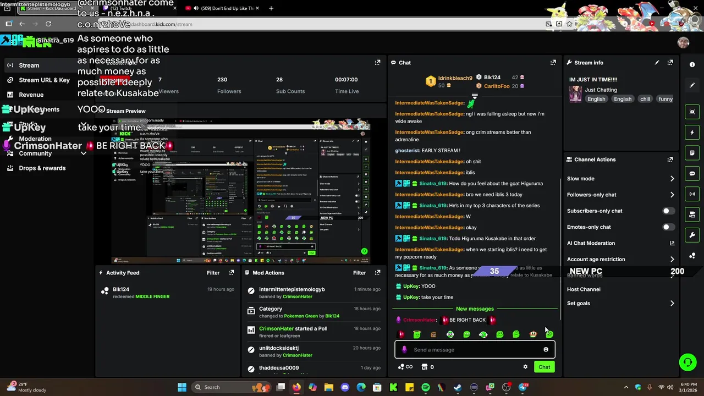The width and height of the screenshot is (704, 396).
Task: Collapse the chat top gifters bar
Action: point(475,96)
